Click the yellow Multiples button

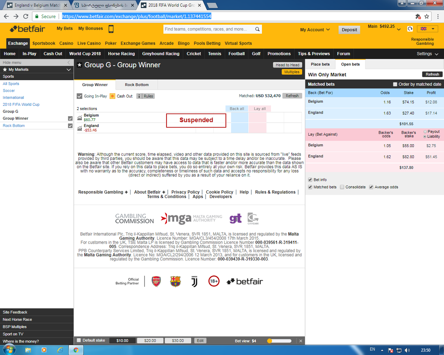pos(292,72)
